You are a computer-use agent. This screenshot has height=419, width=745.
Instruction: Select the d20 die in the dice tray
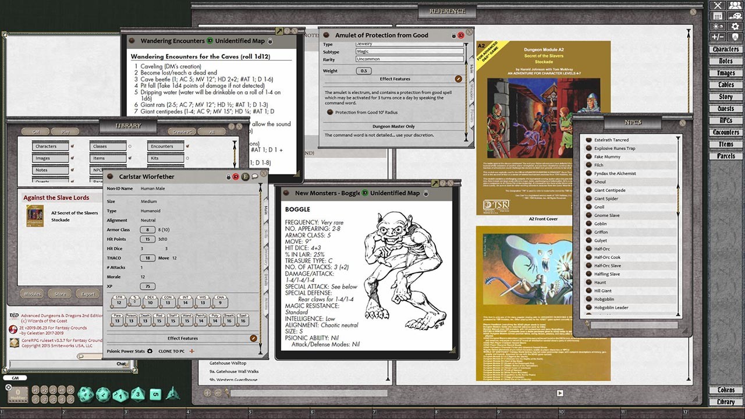tap(86, 395)
